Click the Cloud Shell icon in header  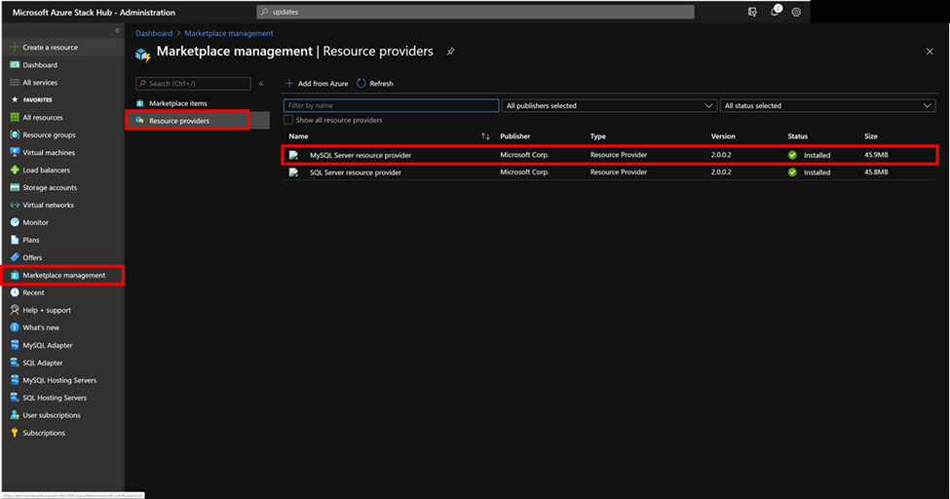pos(752,12)
